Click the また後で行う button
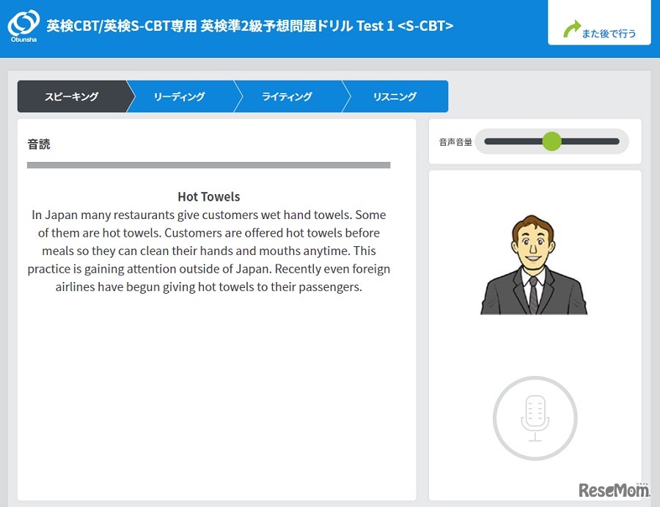The height and width of the screenshot is (507, 660). [599, 29]
